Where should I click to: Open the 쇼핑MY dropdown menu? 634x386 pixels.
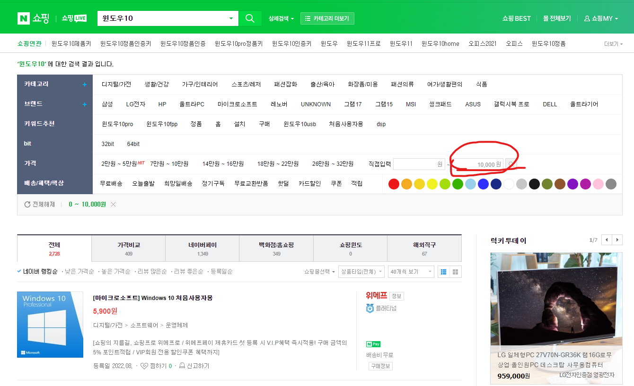coord(602,18)
